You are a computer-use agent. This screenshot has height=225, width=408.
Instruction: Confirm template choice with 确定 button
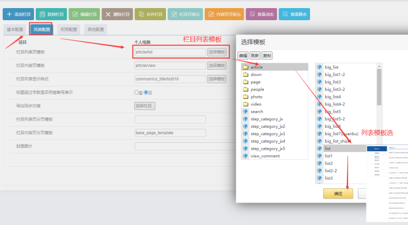tap(338, 193)
